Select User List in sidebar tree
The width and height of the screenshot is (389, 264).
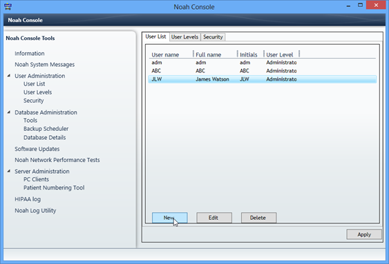pyautogui.click(x=35, y=84)
